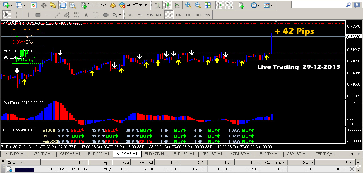Select the M1 timeframe button
The height and width of the screenshot is (173, 363).
tap(130, 15)
